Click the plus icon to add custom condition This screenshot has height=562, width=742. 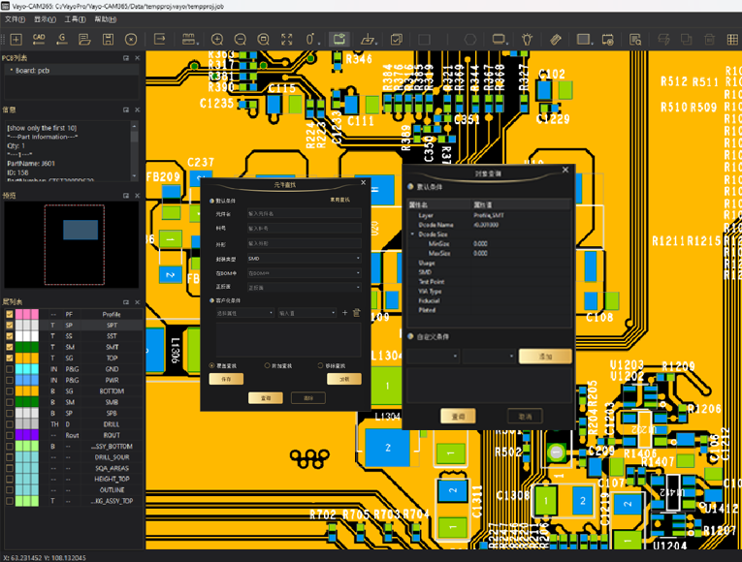coord(344,313)
